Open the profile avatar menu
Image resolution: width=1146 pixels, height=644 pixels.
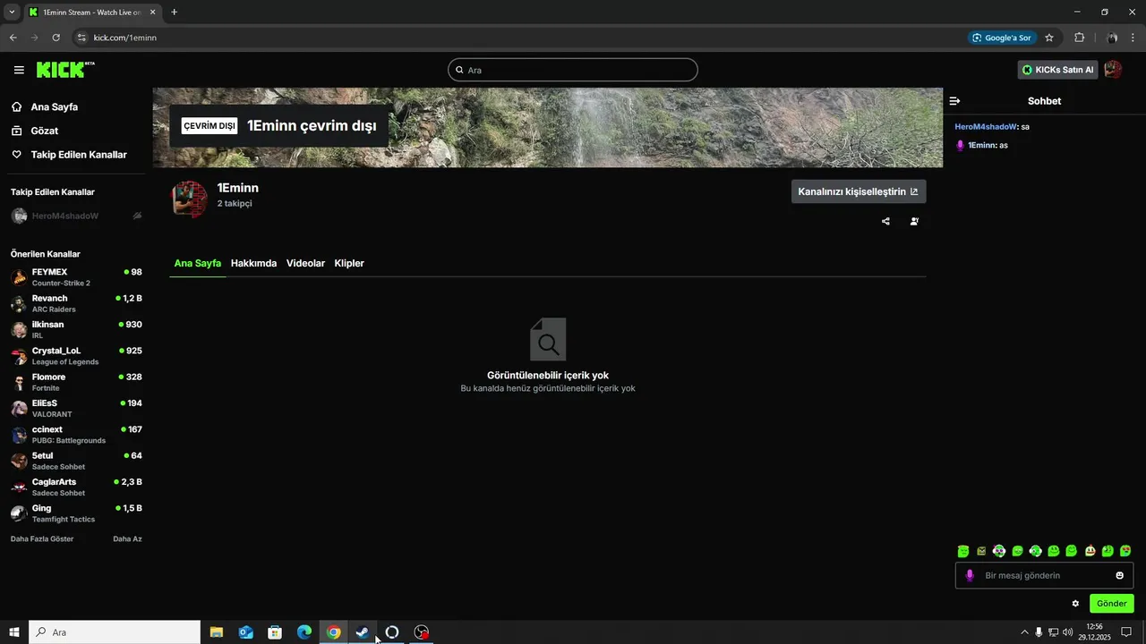[1113, 70]
